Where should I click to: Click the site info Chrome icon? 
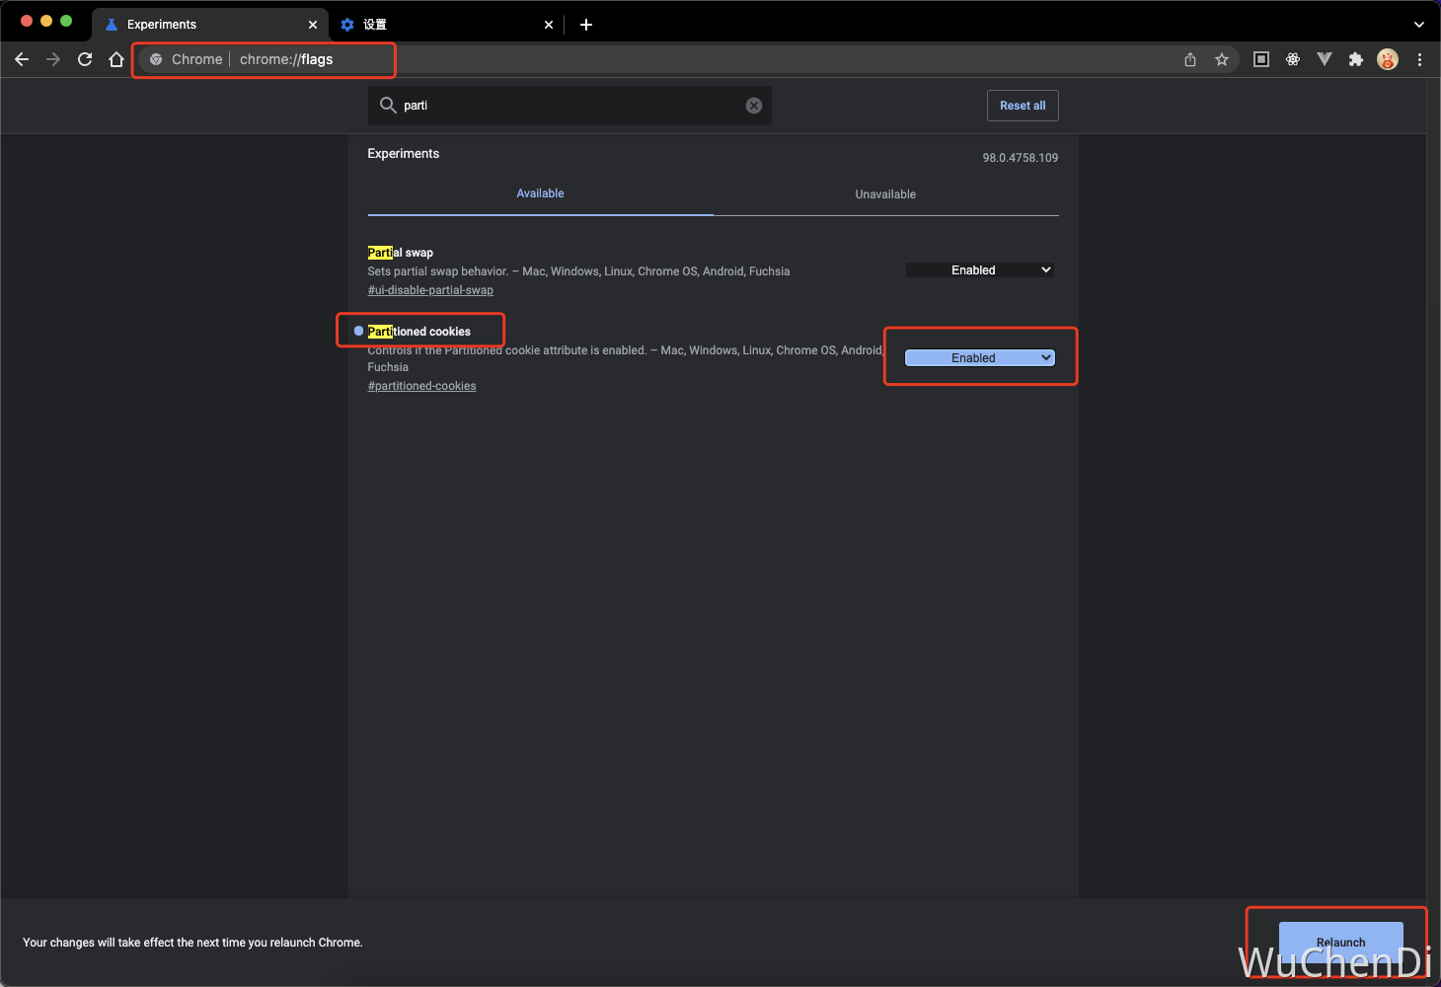[x=156, y=59]
